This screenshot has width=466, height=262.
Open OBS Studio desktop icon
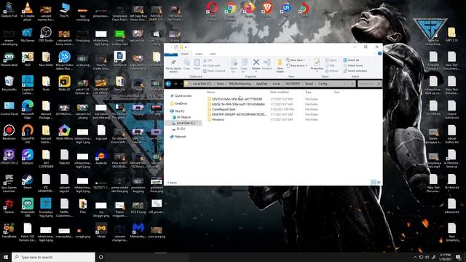tap(46, 34)
